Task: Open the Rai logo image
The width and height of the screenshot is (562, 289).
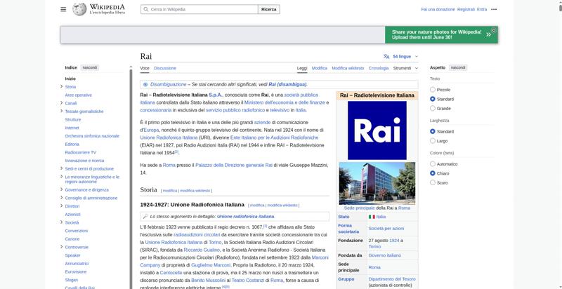Action: tap(377, 130)
